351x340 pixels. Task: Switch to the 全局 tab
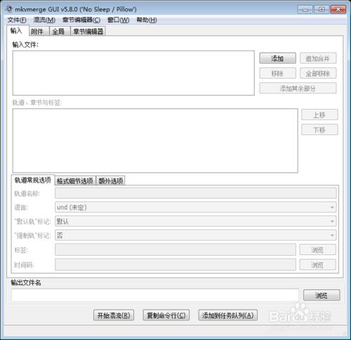60,32
